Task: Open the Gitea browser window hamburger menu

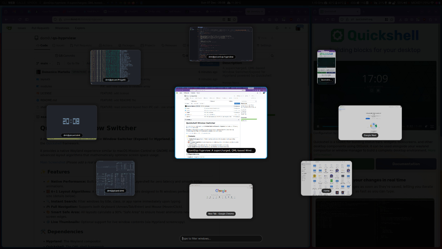Action: [x=305, y=20]
